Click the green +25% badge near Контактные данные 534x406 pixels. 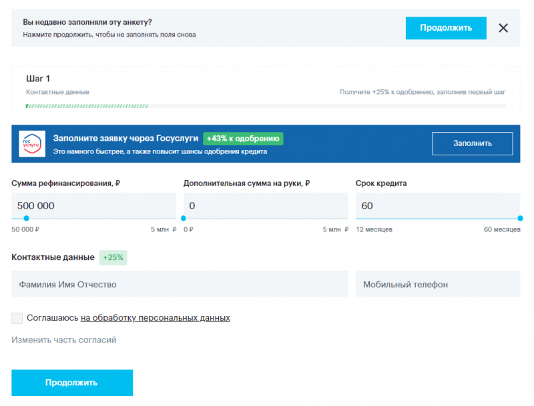click(111, 257)
